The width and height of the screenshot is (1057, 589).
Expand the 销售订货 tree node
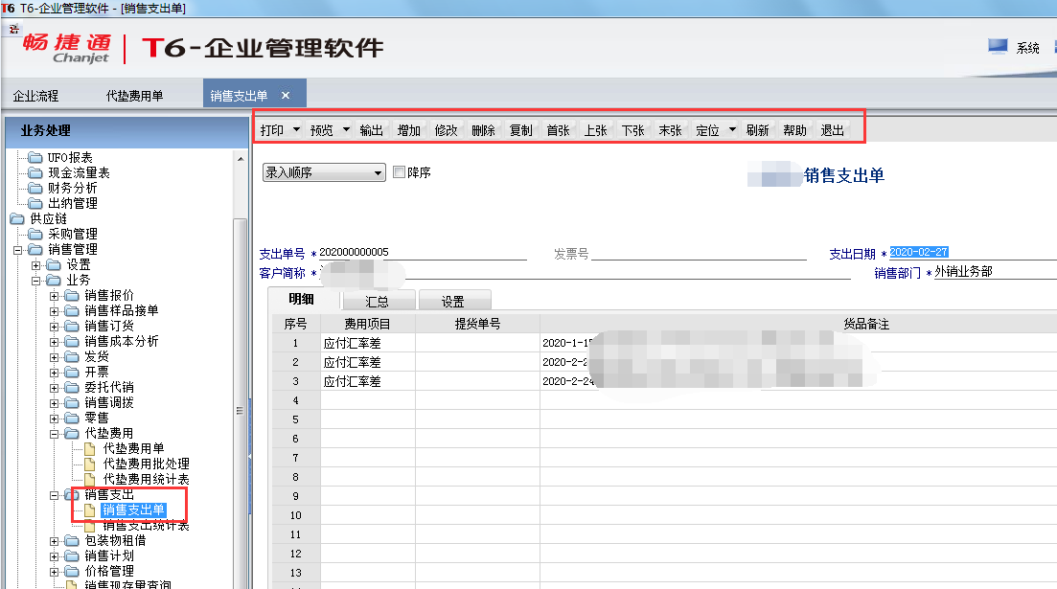click(54, 327)
